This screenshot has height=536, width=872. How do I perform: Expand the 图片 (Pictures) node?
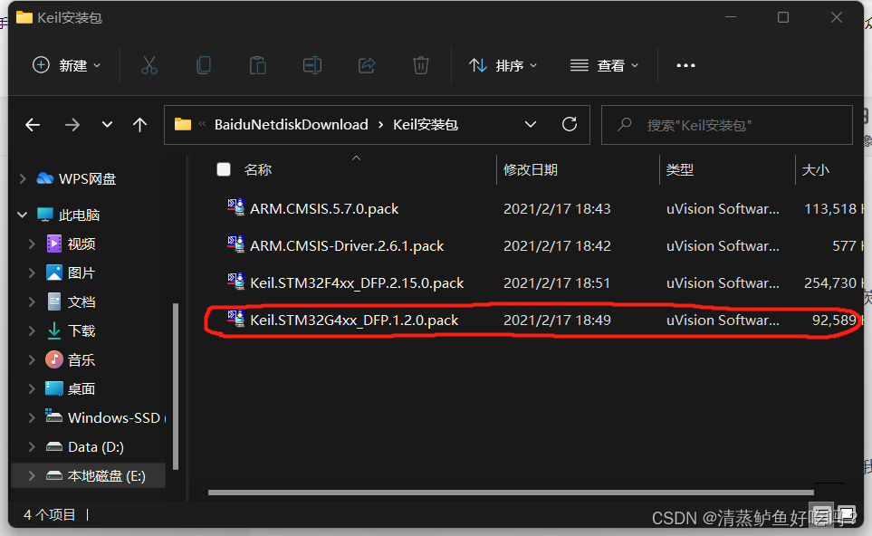click(32, 273)
